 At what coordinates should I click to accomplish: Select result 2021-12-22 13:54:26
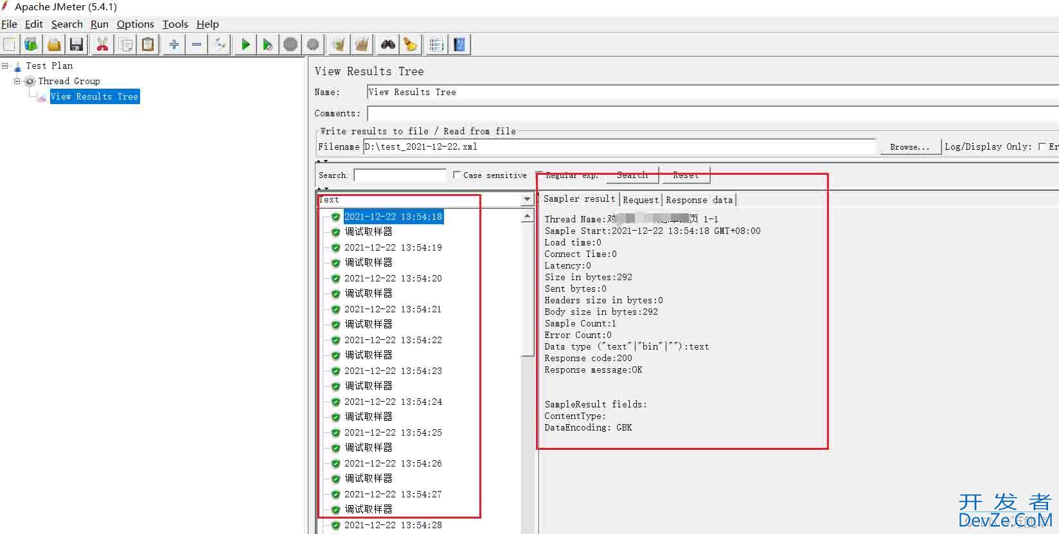pos(393,463)
